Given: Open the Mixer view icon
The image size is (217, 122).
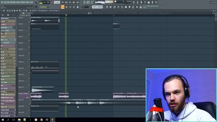Looking at the screenshot, I should 118,7.
